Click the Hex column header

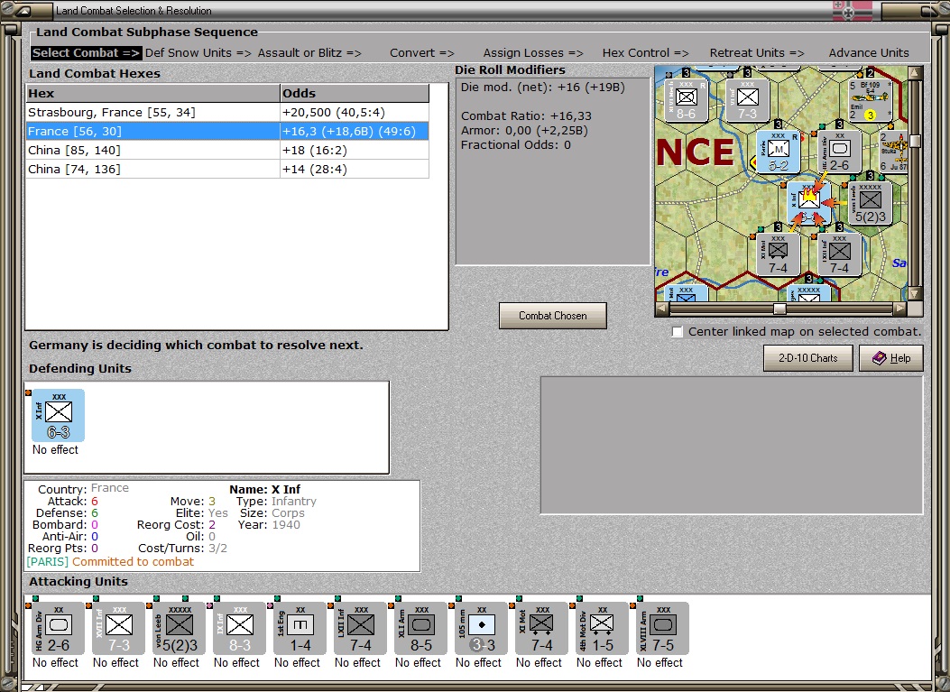pos(152,93)
